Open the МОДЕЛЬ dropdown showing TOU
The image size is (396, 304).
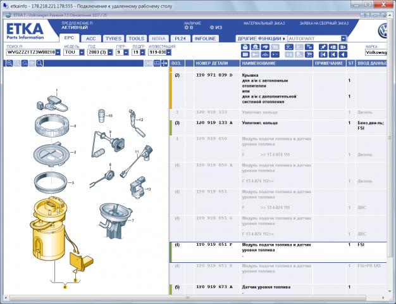point(82,53)
